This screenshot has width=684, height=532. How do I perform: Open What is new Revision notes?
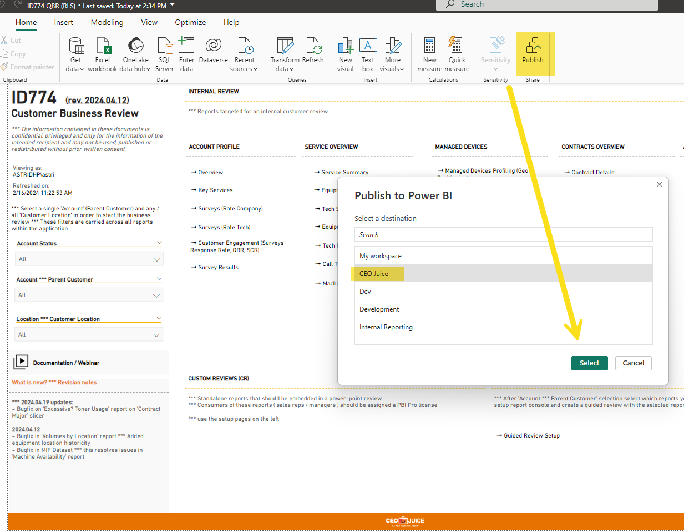tap(54, 382)
